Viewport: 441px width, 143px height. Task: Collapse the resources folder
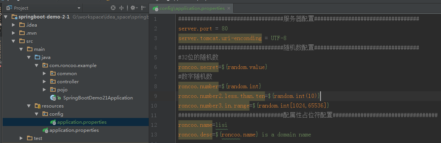[29, 106]
